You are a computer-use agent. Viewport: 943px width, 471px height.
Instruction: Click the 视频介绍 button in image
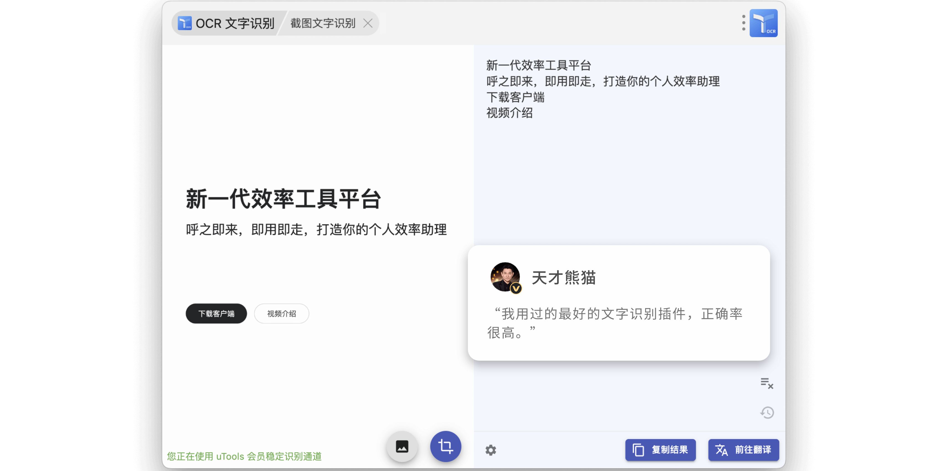coord(281,313)
